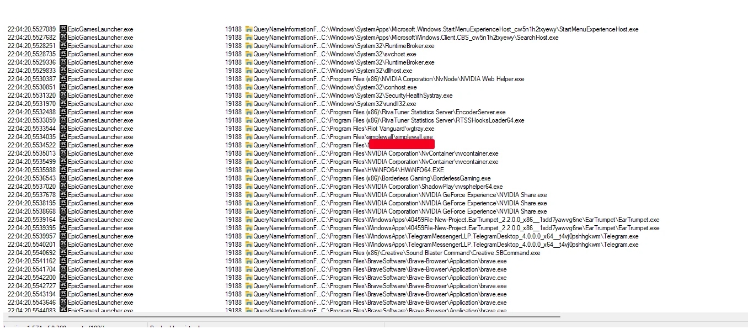Click timestamp 22:04:20,5535499
The height and width of the screenshot is (329, 748).
pyautogui.click(x=31, y=162)
